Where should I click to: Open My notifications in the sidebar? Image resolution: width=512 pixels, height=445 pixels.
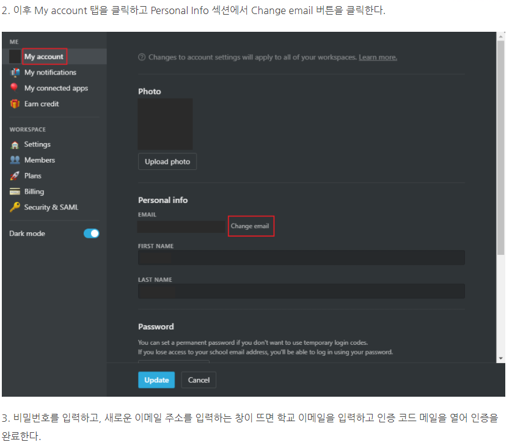coord(50,72)
